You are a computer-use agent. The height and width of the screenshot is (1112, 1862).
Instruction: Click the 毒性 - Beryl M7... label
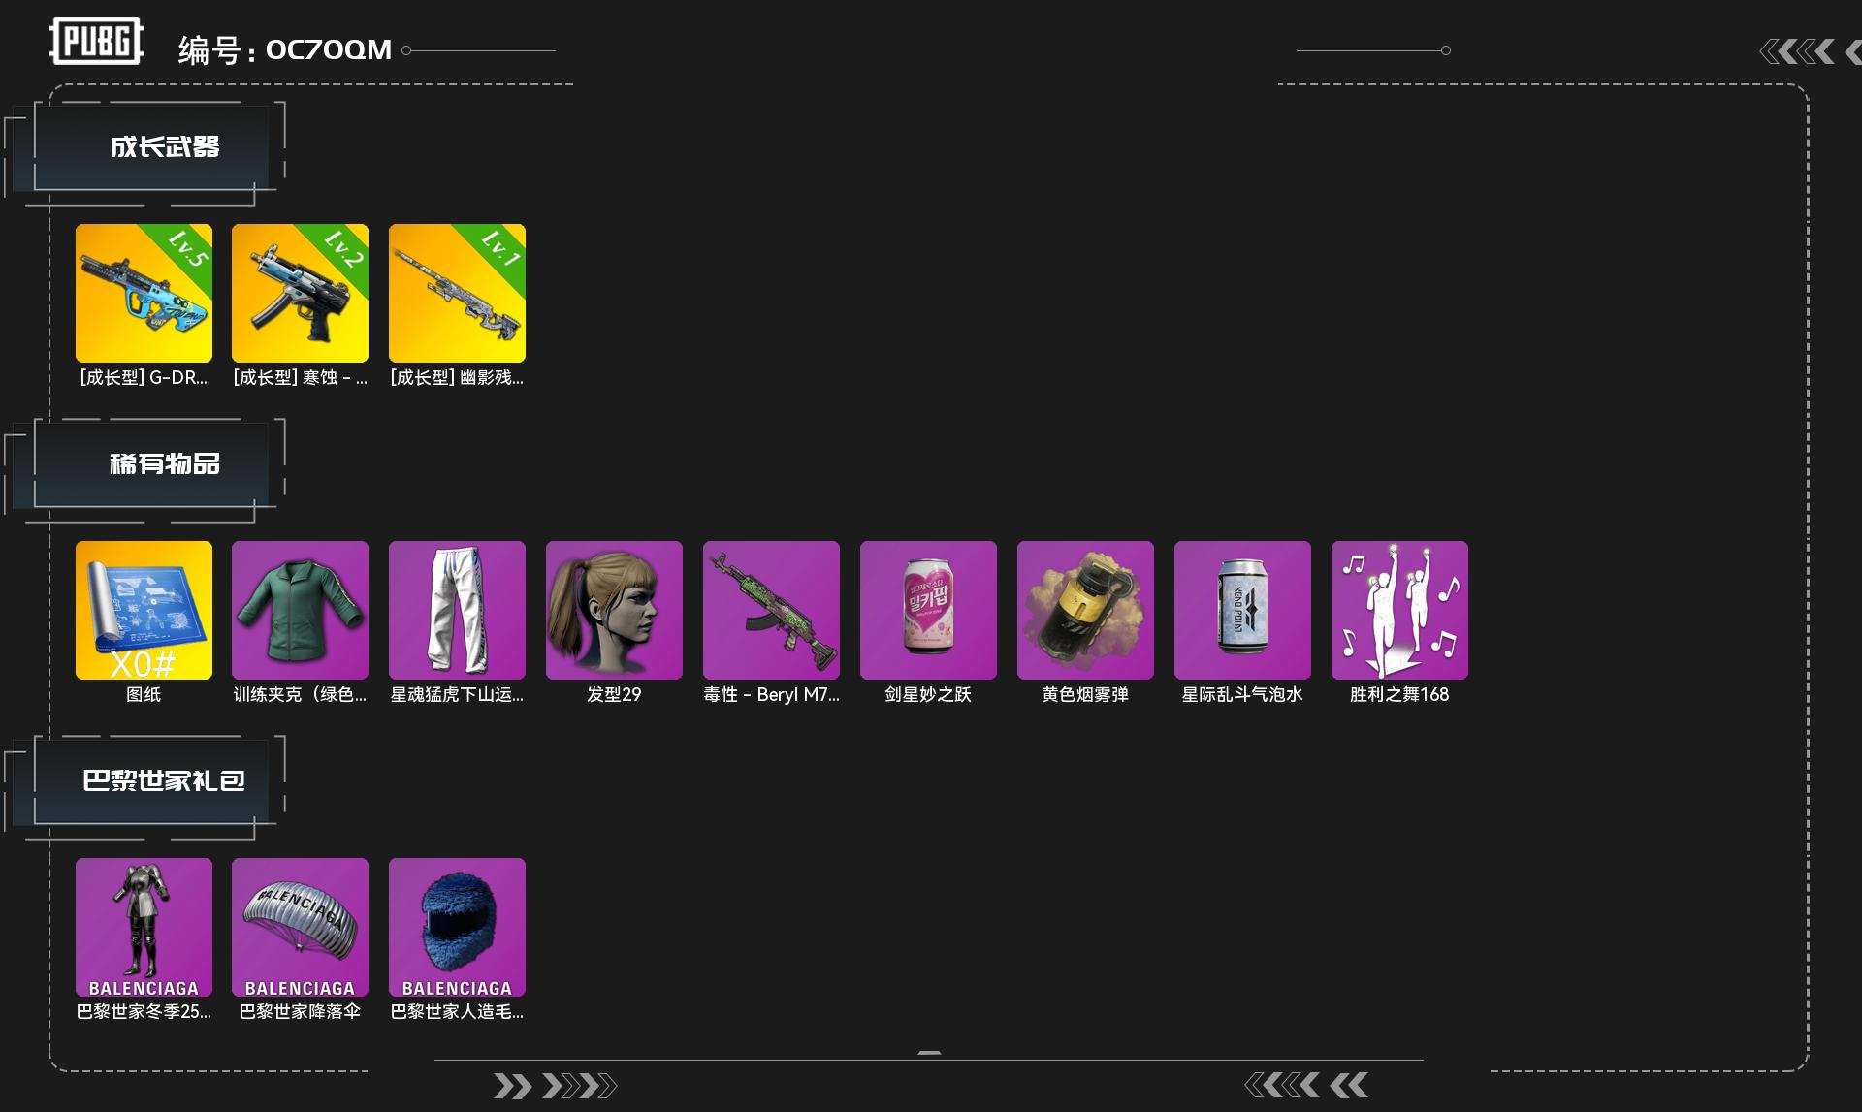tap(771, 695)
